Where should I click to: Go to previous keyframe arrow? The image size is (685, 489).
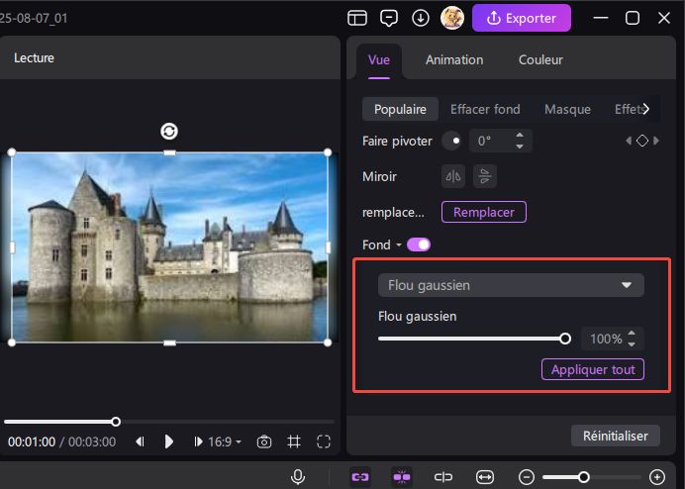(x=629, y=141)
